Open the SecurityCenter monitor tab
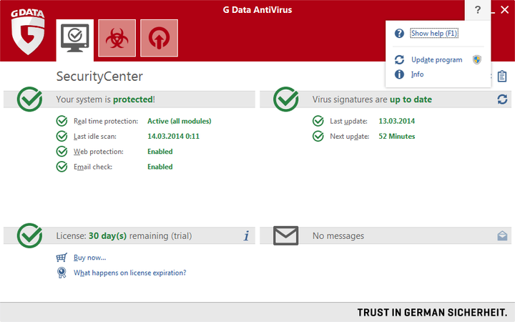The image size is (515, 322). 75,40
